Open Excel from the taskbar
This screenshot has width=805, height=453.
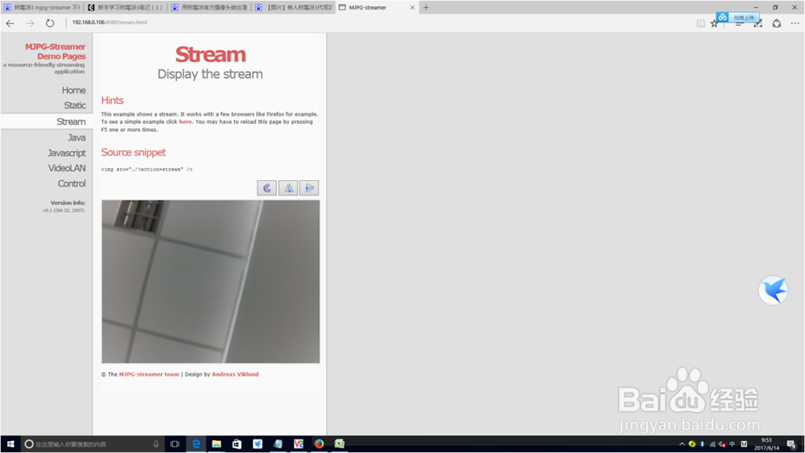(340, 444)
